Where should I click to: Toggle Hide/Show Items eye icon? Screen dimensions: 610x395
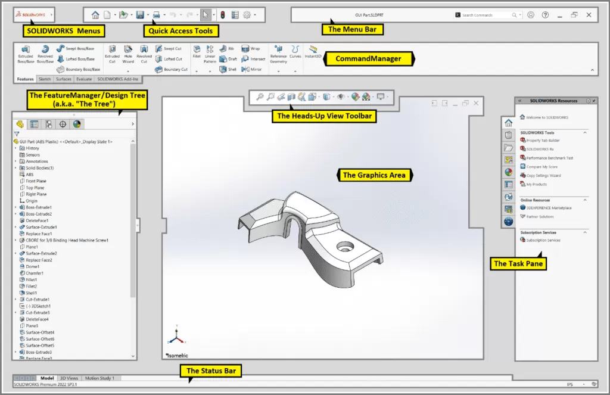tap(341, 97)
